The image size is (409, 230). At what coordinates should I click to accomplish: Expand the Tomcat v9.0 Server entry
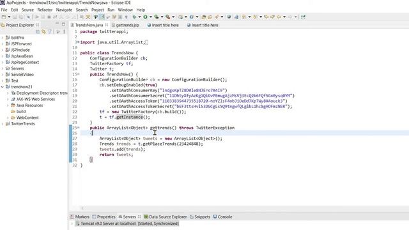pos(72,224)
